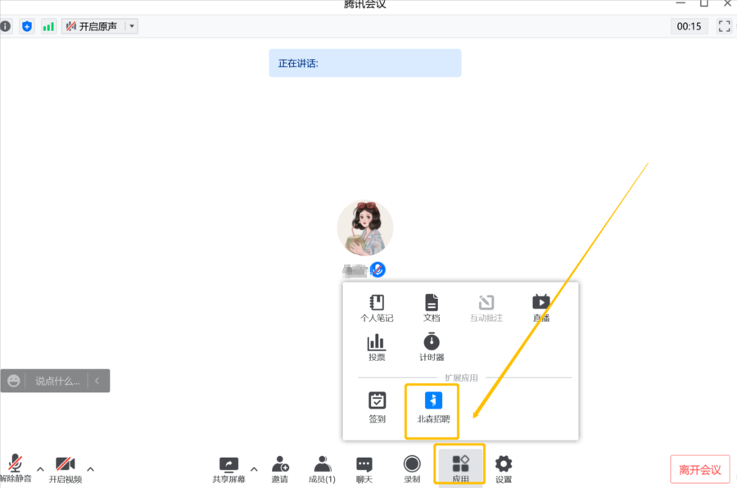Viewport: 737px width, 488px height.
Task: Open the meeting info icon
Action: click(6, 26)
